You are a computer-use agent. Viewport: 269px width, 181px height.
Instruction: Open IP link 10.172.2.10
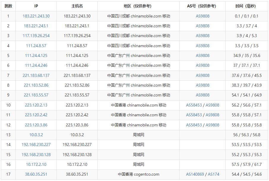coord(36,164)
